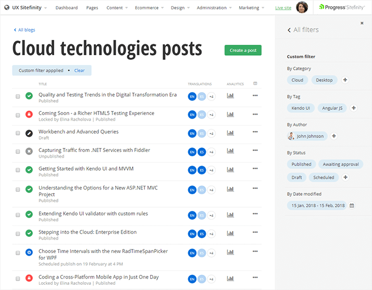Viewport: 372px width, 290px height.
Task: Click the Desktop category filter chip
Action: pyautogui.click(x=324, y=80)
